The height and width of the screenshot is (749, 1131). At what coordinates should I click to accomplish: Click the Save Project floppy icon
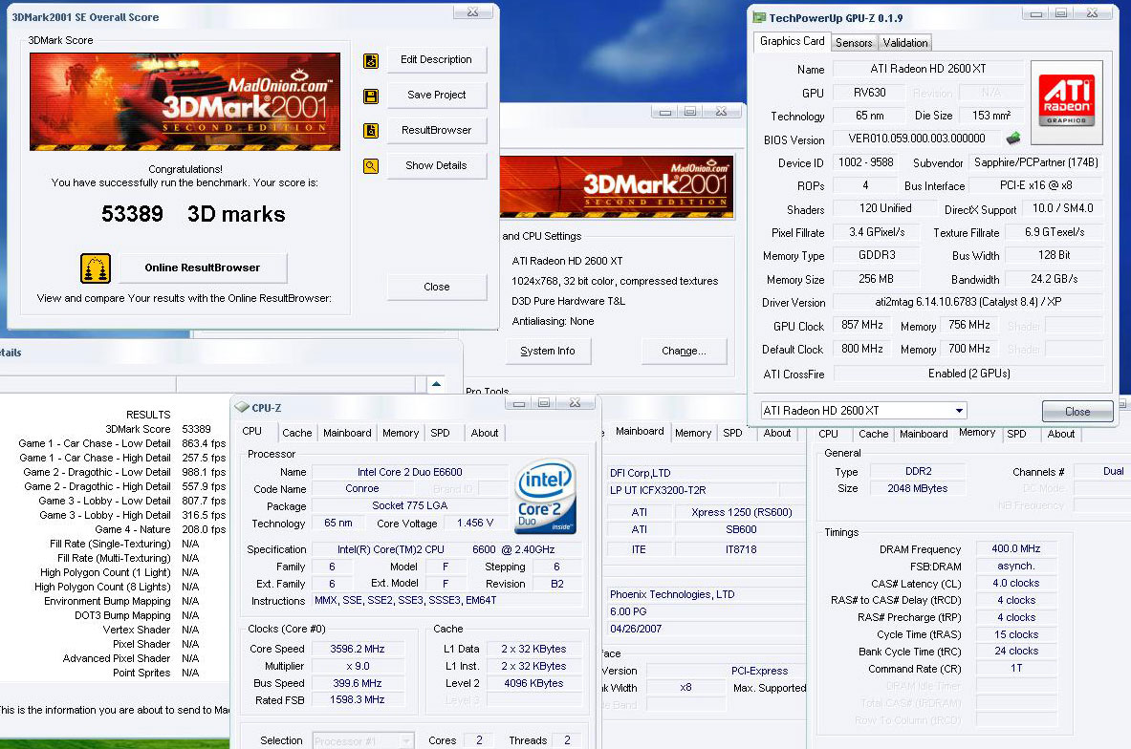[371, 96]
